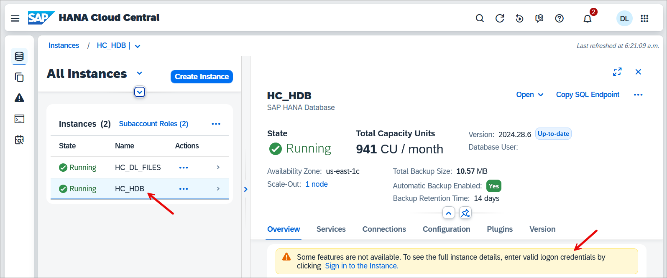The width and height of the screenshot is (667, 278).
Task: Click the Last refreshed timestamp text
Action: pyautogui.click(x=618, y=46)
